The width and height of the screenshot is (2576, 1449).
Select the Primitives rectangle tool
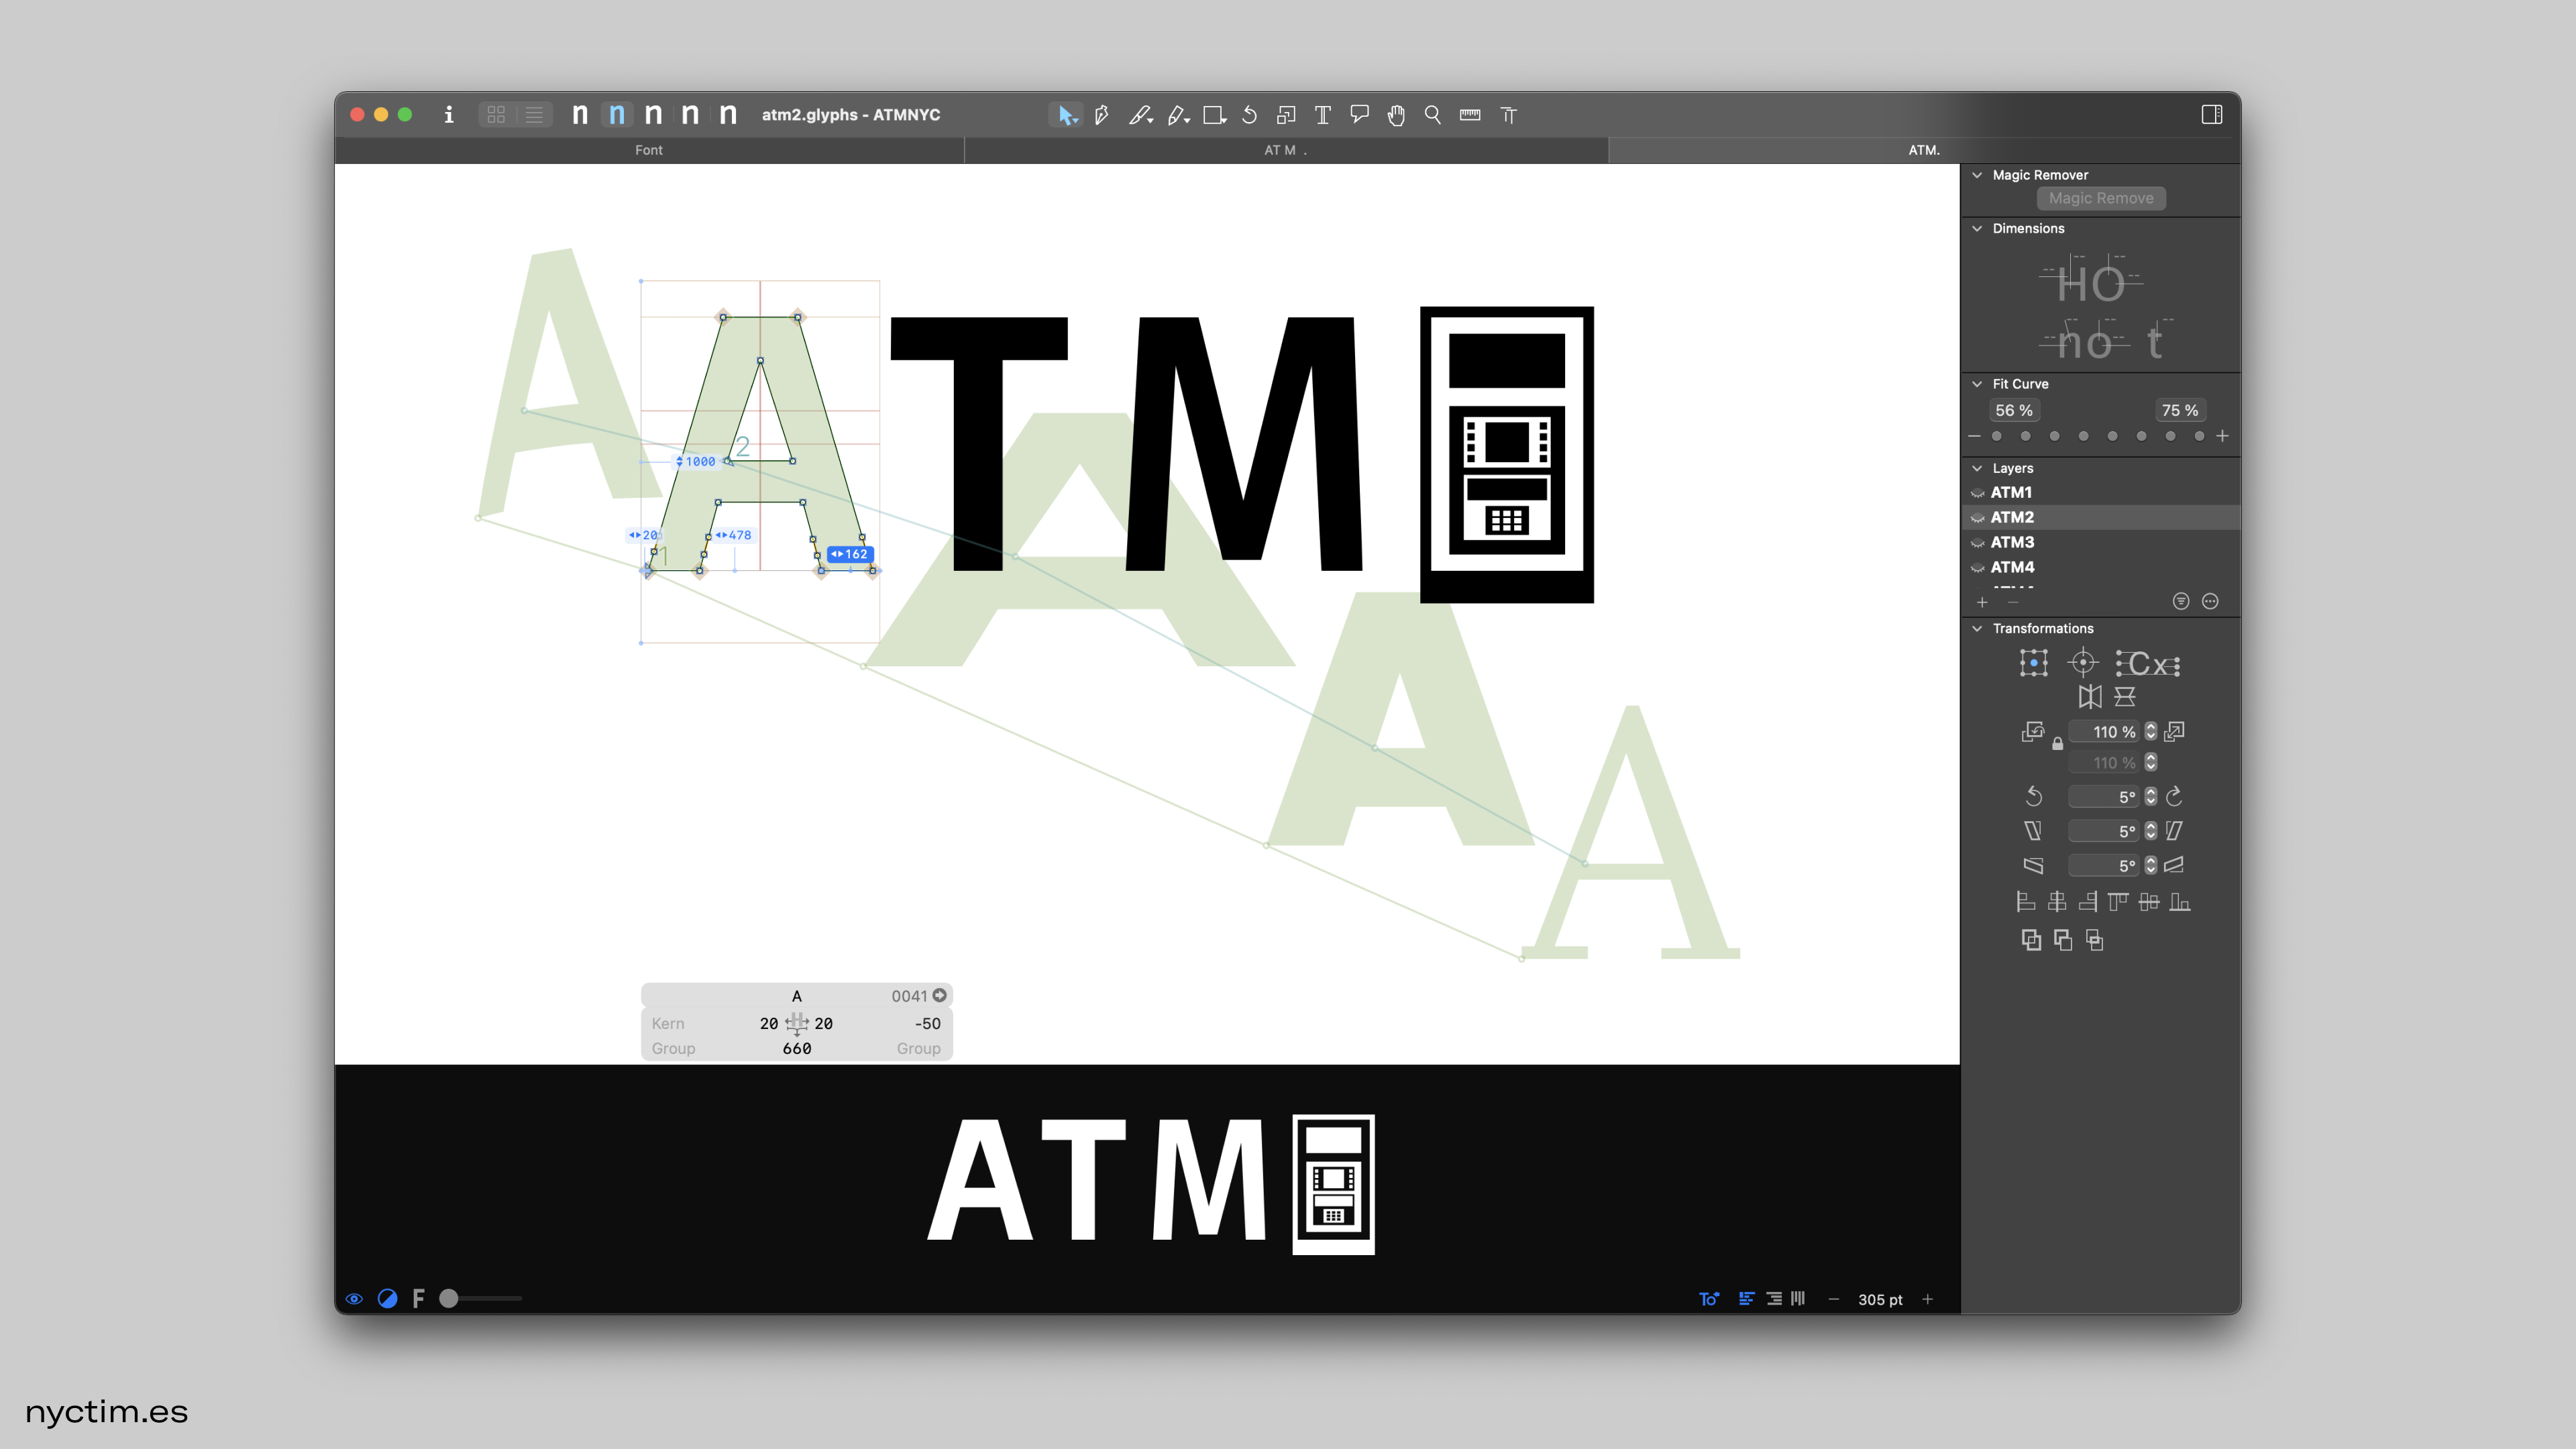tap(1214, 115)
